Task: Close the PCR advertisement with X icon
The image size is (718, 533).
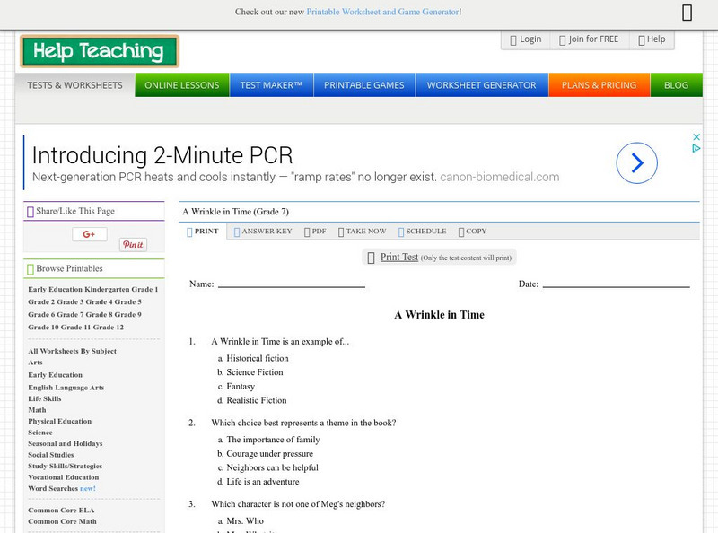Action: pos(696,137)
